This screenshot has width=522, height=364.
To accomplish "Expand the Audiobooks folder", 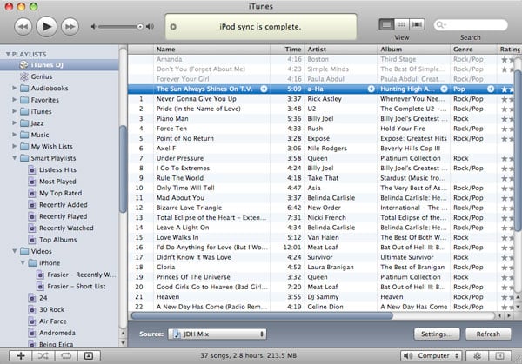I will tap(14, 88).
